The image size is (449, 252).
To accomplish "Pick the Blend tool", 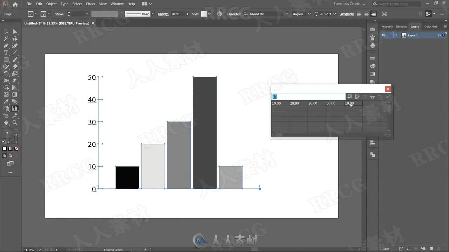I will [x=15, y=101].
